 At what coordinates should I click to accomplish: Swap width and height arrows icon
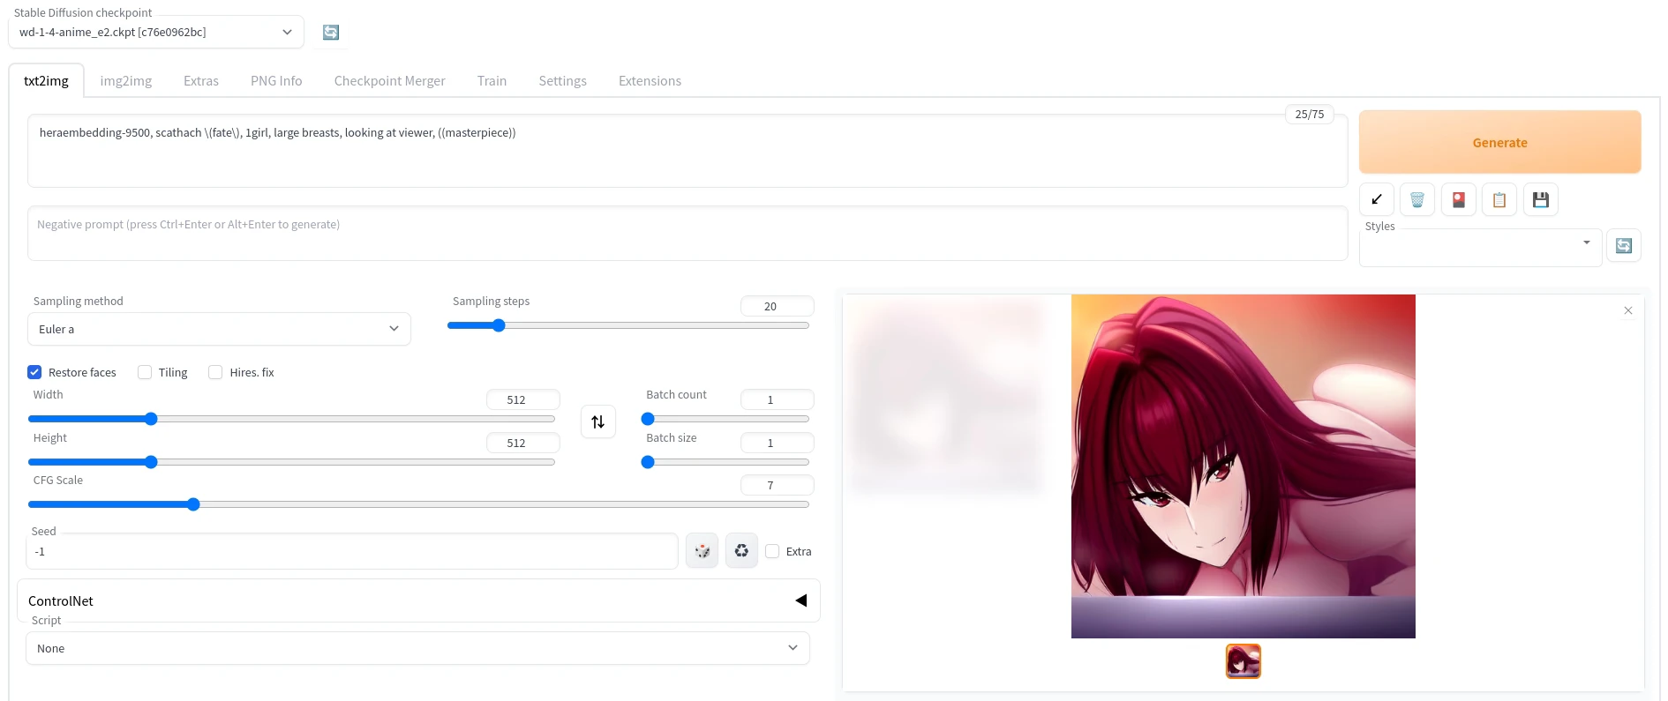pos(598,421)
